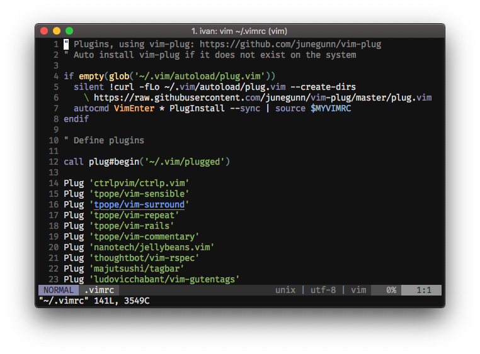The image size is (480, 354).
Task: Click the '"~/.vimrc" 141L, 3549C' message
Action: 94,301
